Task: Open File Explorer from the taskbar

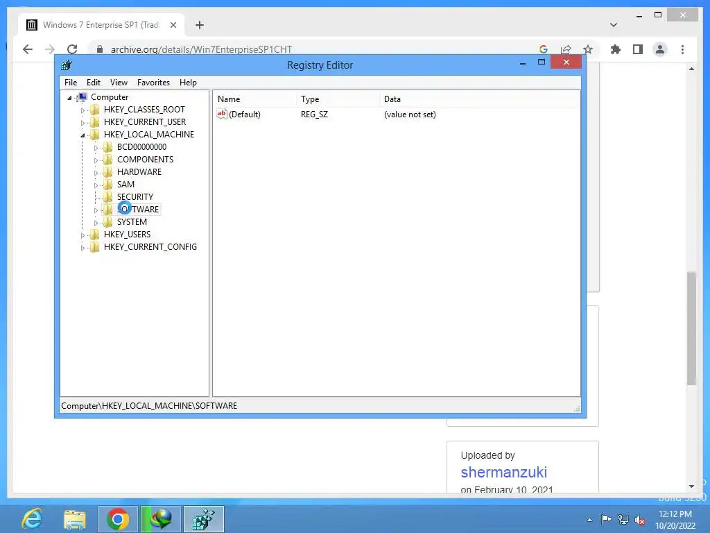Action: pyautogui.click(x=75, y=519)
